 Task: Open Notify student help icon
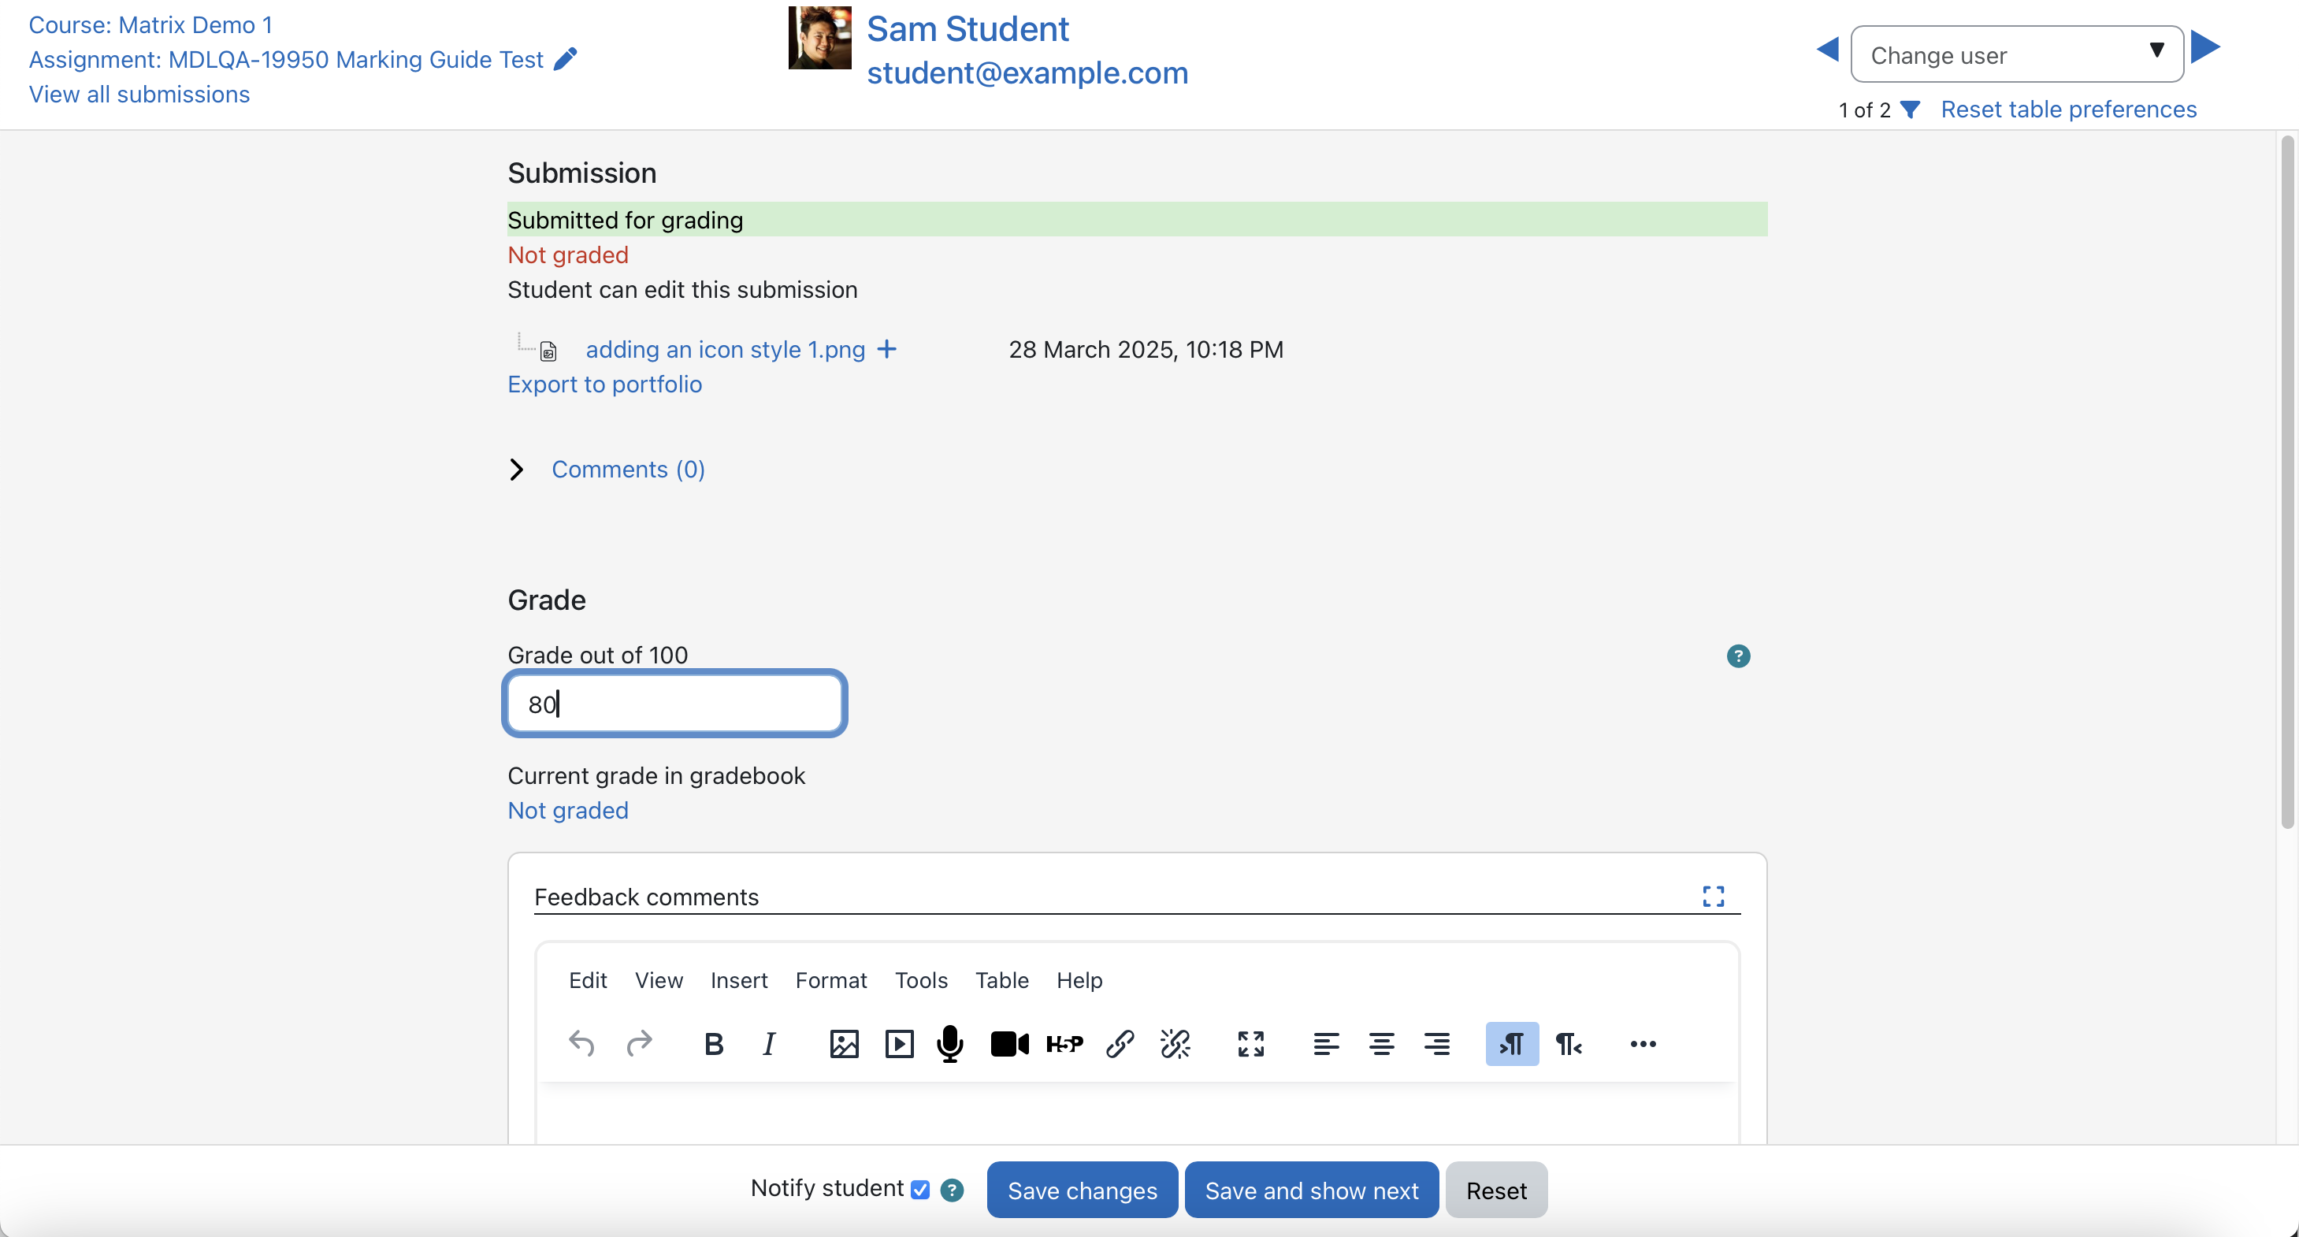click(953, 1191)
